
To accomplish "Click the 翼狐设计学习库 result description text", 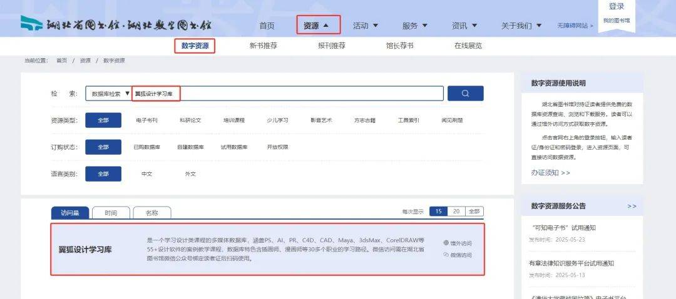I will [x=286, y=250].
